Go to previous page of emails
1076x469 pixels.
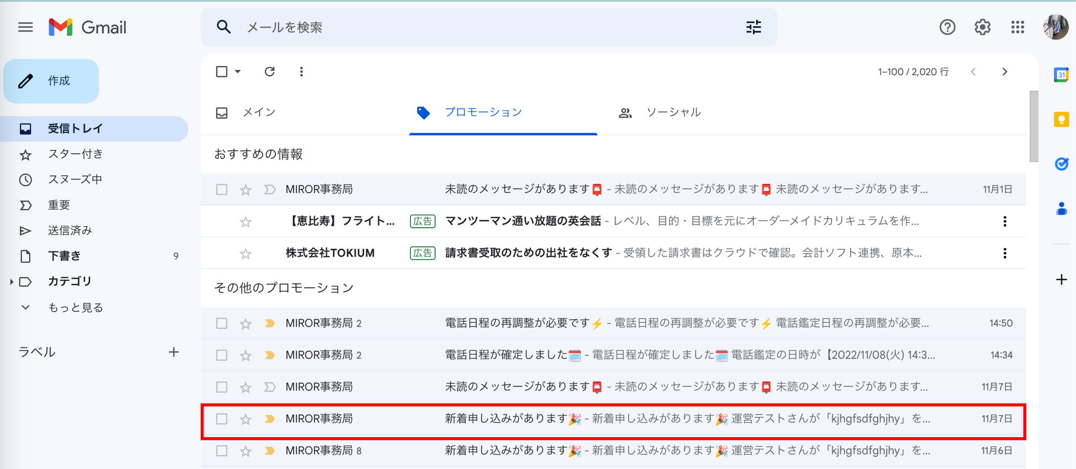[973, 71]
